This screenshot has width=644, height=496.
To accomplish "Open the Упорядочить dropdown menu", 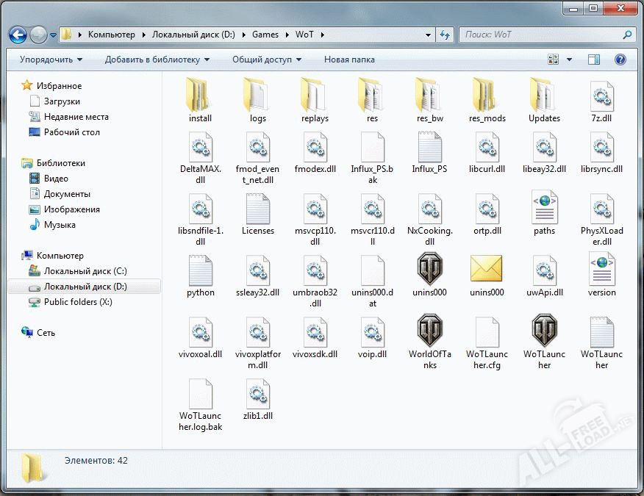I will (51, 60).
